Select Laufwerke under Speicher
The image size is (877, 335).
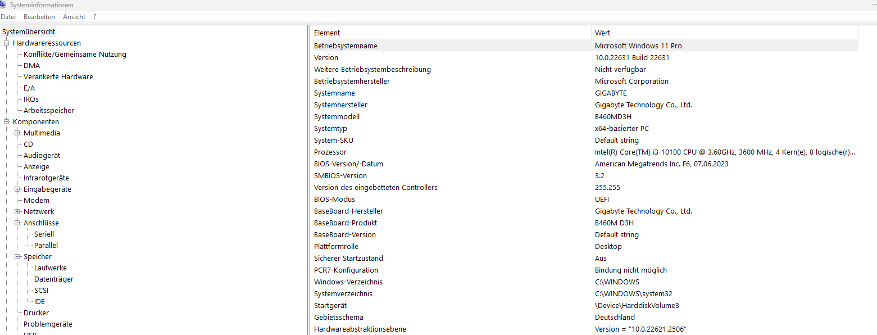[51, 268]
